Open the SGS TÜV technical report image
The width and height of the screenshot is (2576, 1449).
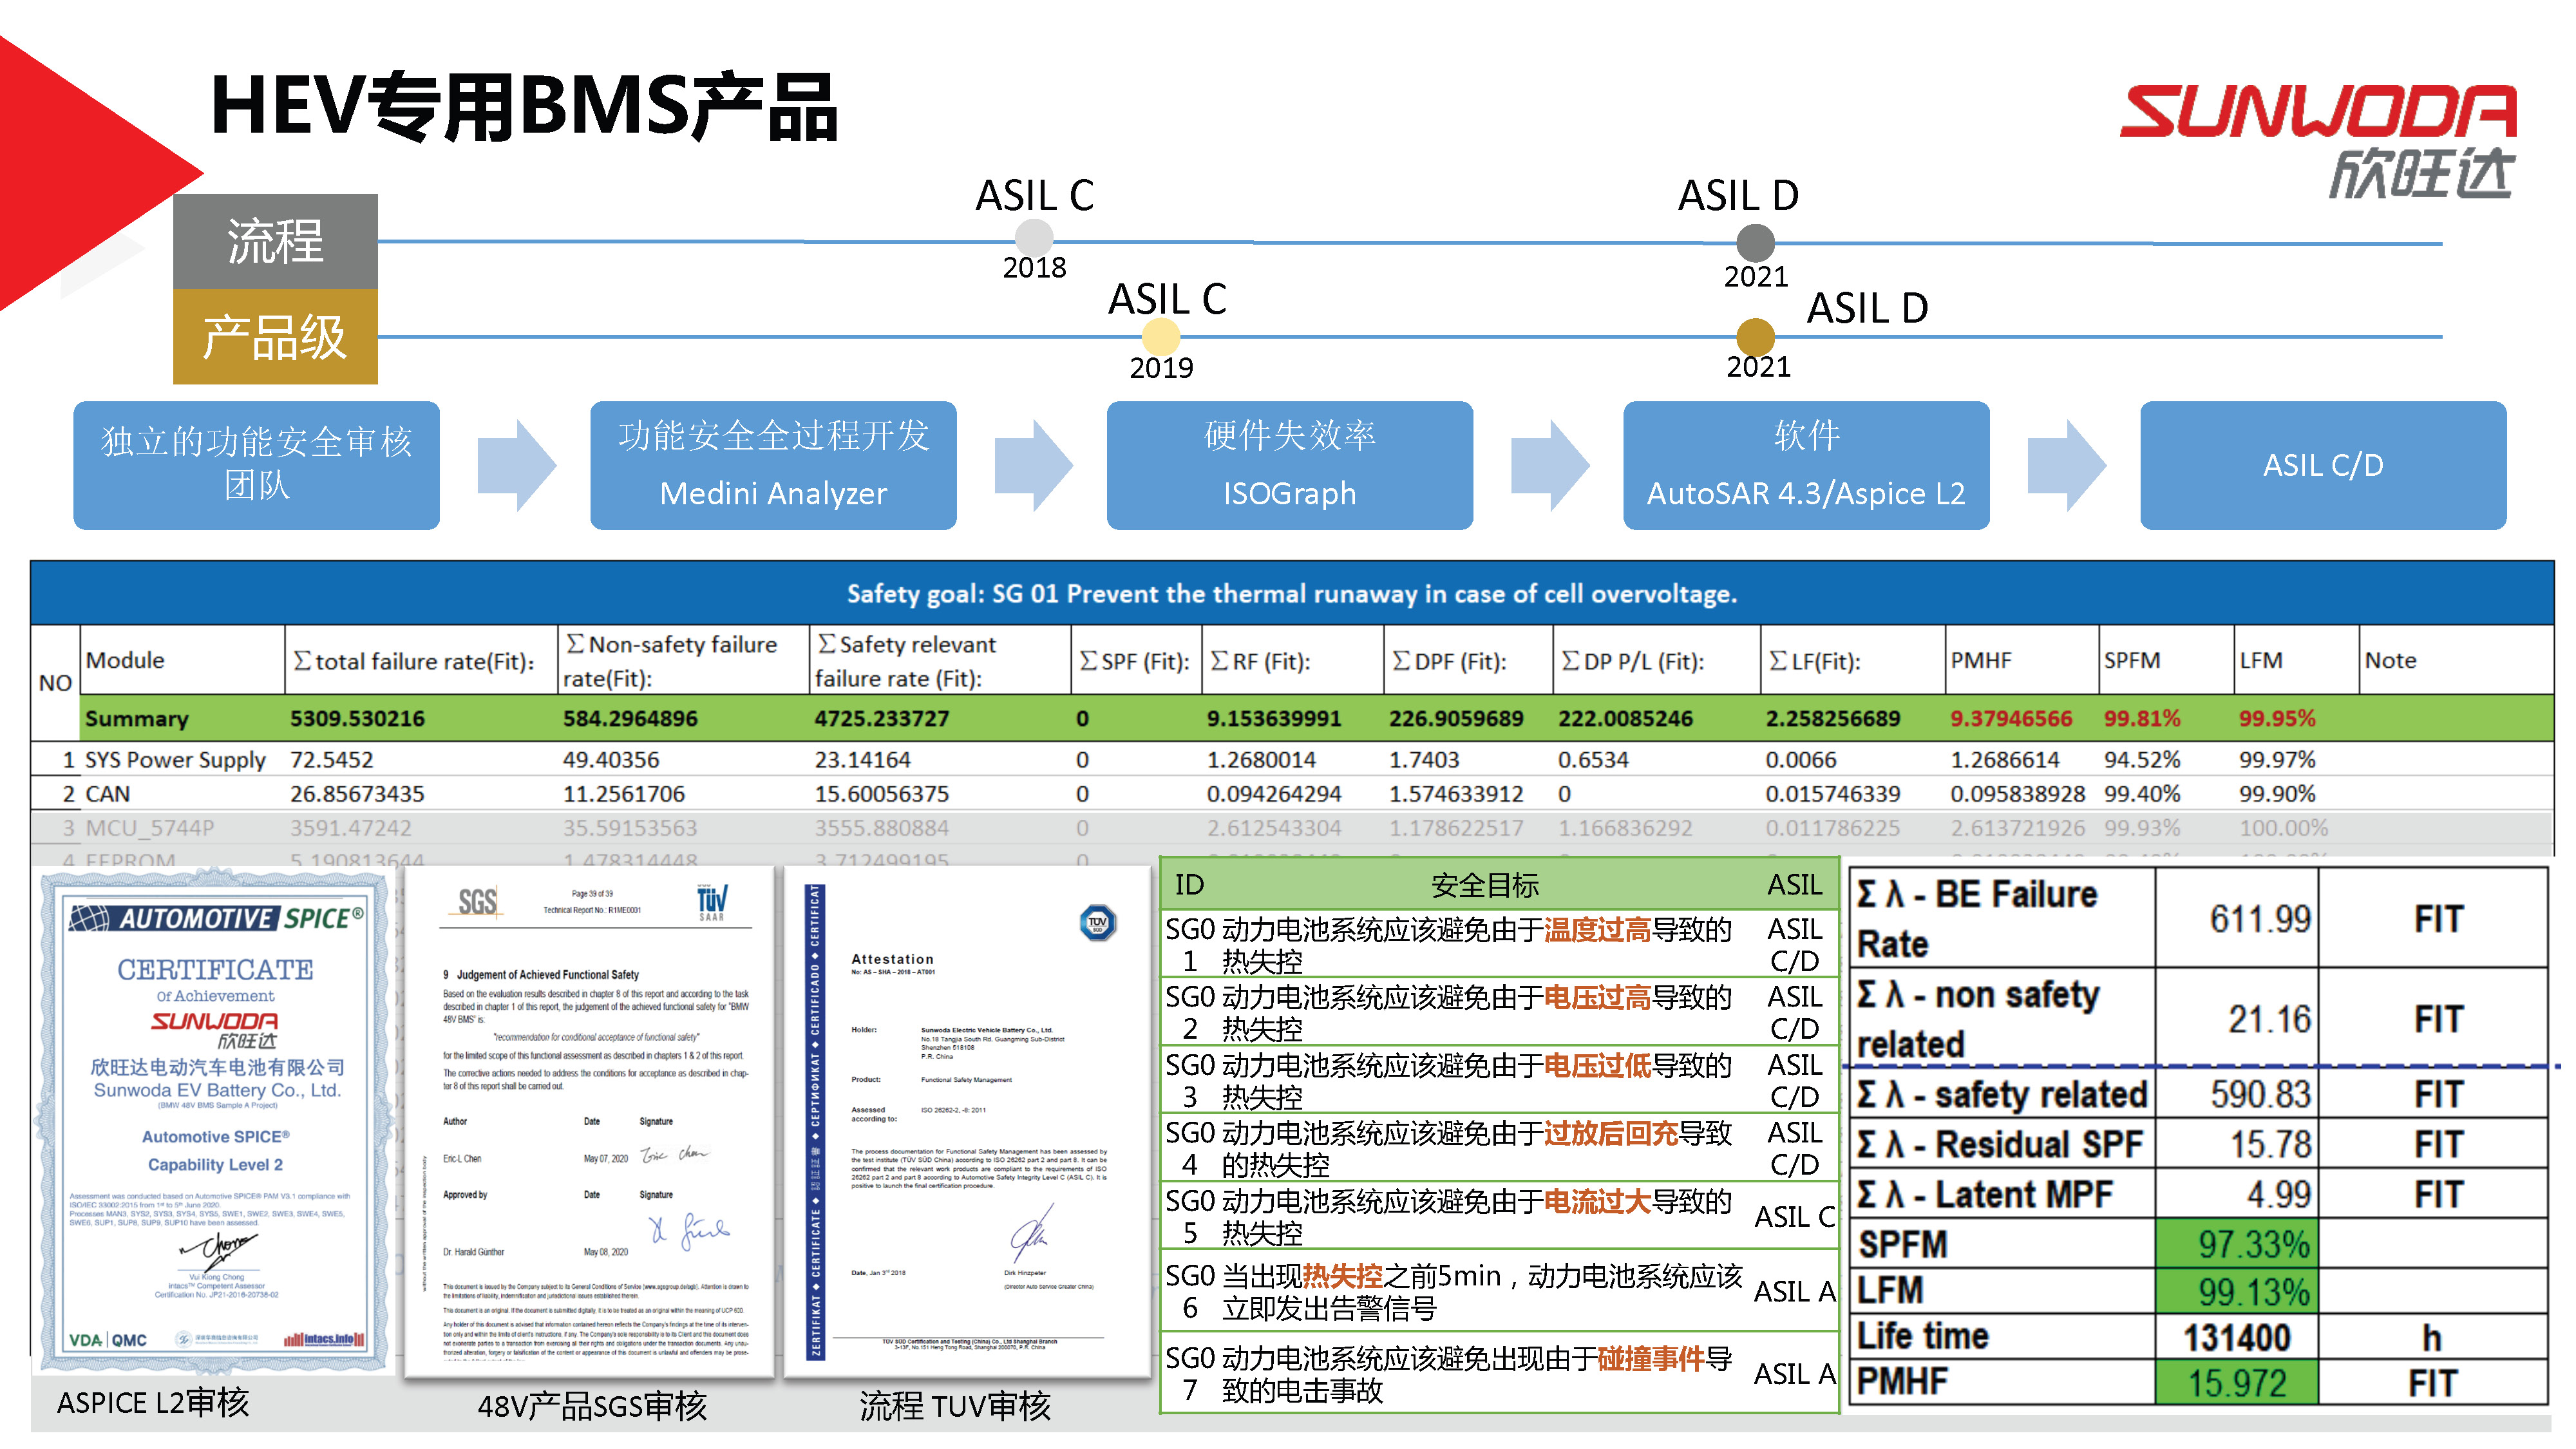tap(590, 1121)
